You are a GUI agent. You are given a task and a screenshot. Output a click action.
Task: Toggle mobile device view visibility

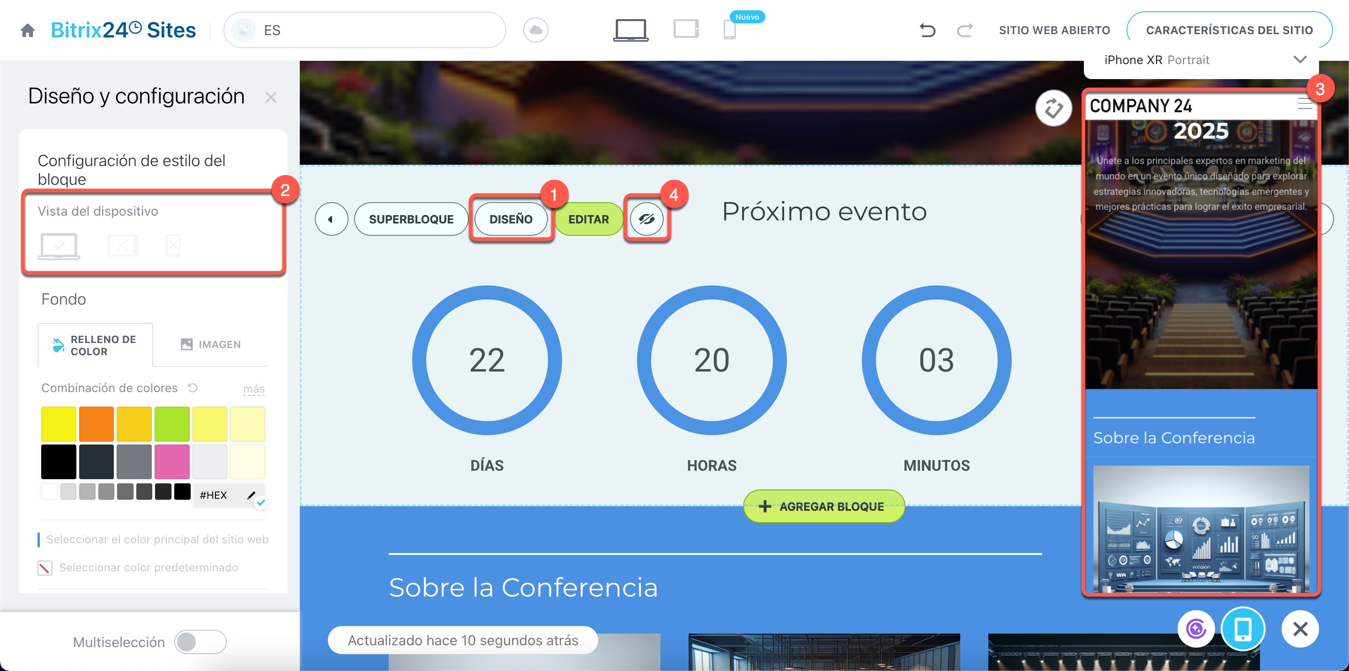pos(173,245)
